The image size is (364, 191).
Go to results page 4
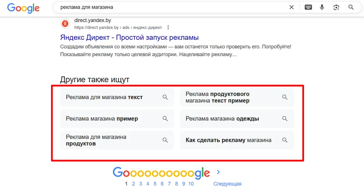[148, 184]
